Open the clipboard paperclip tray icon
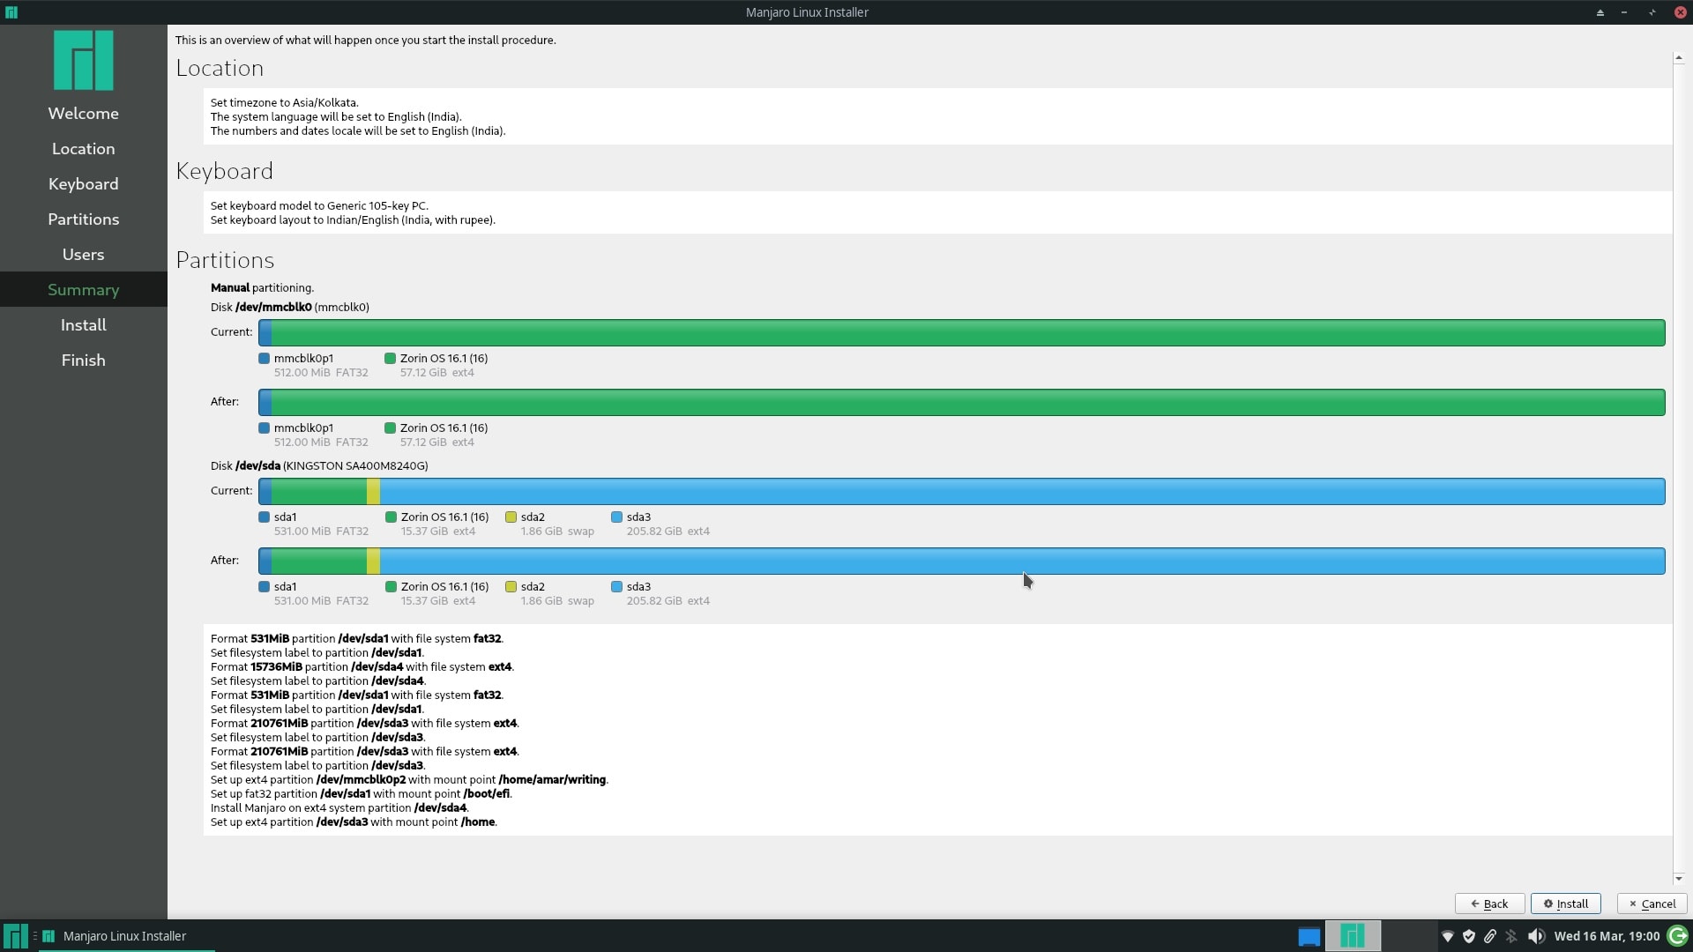This screenshot has width=1693, height=952. tap(1490, 936)
